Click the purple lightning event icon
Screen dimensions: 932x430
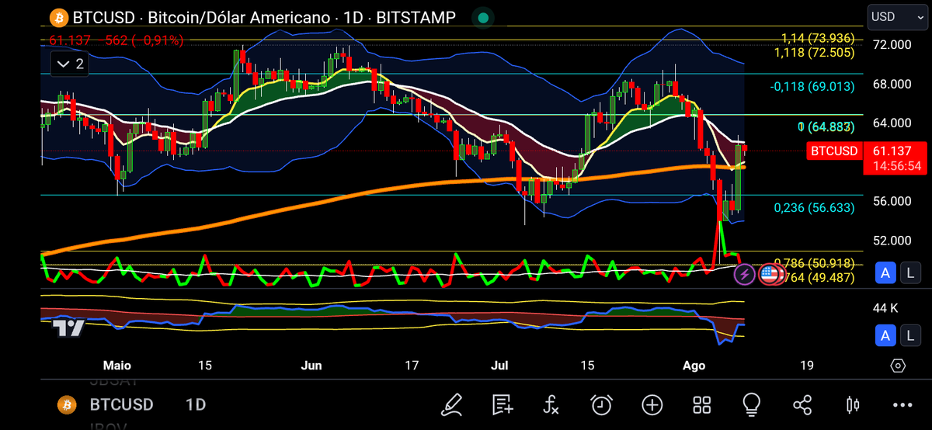point(744,273)
